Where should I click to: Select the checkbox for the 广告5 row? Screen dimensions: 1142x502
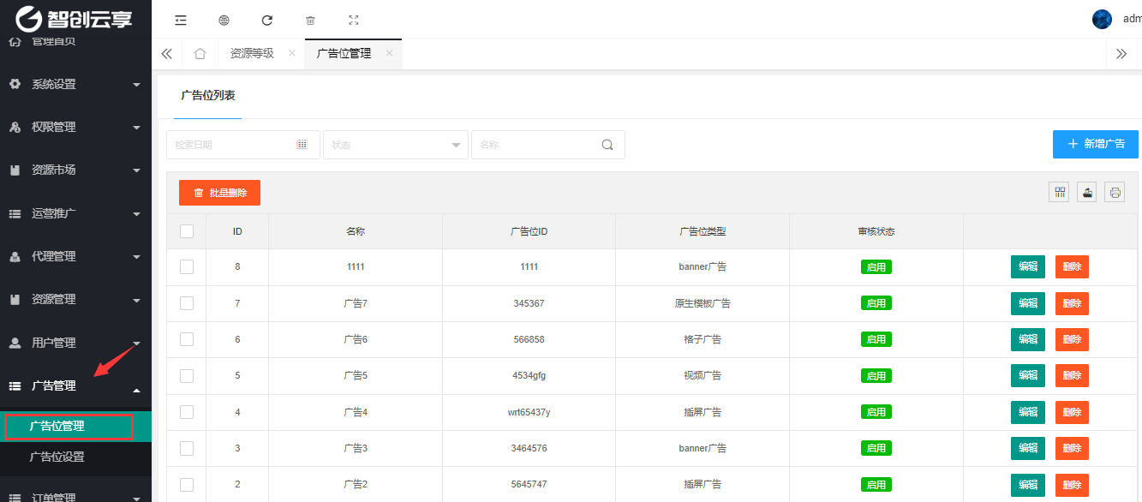(x=187, y=376)
